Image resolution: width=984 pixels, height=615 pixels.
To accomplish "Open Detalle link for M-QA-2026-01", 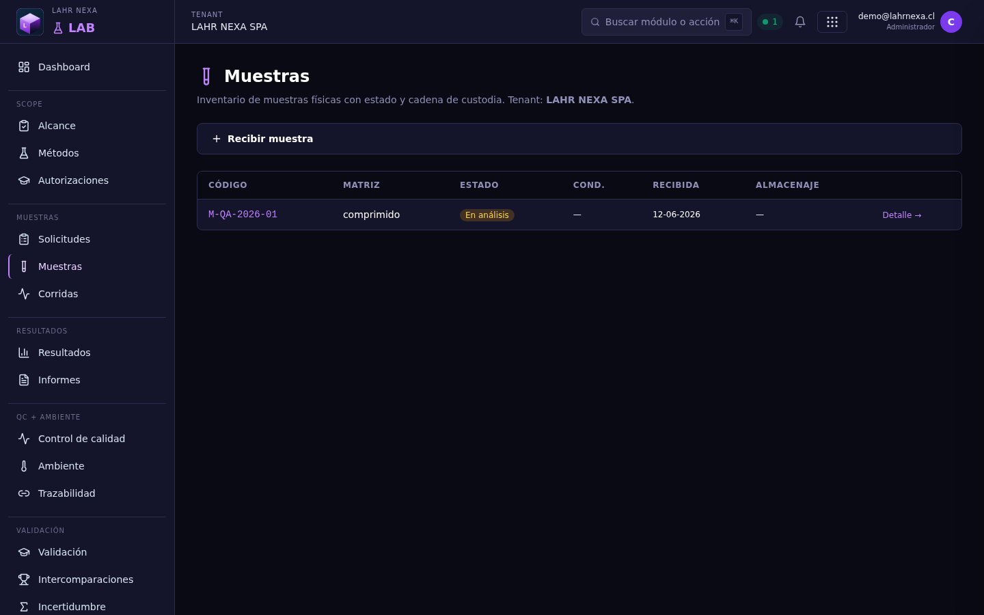I will point(902,215).
